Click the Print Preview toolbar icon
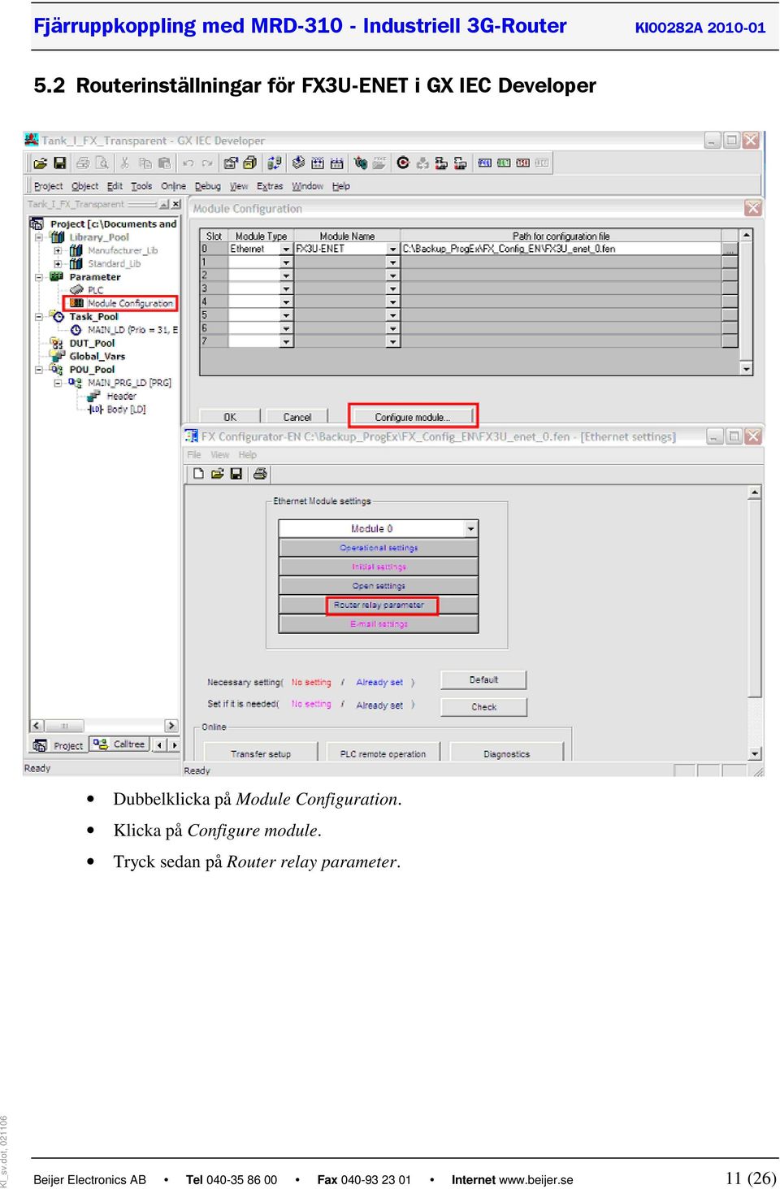This screenshot has height=1189, width=780. click(102, 163)
